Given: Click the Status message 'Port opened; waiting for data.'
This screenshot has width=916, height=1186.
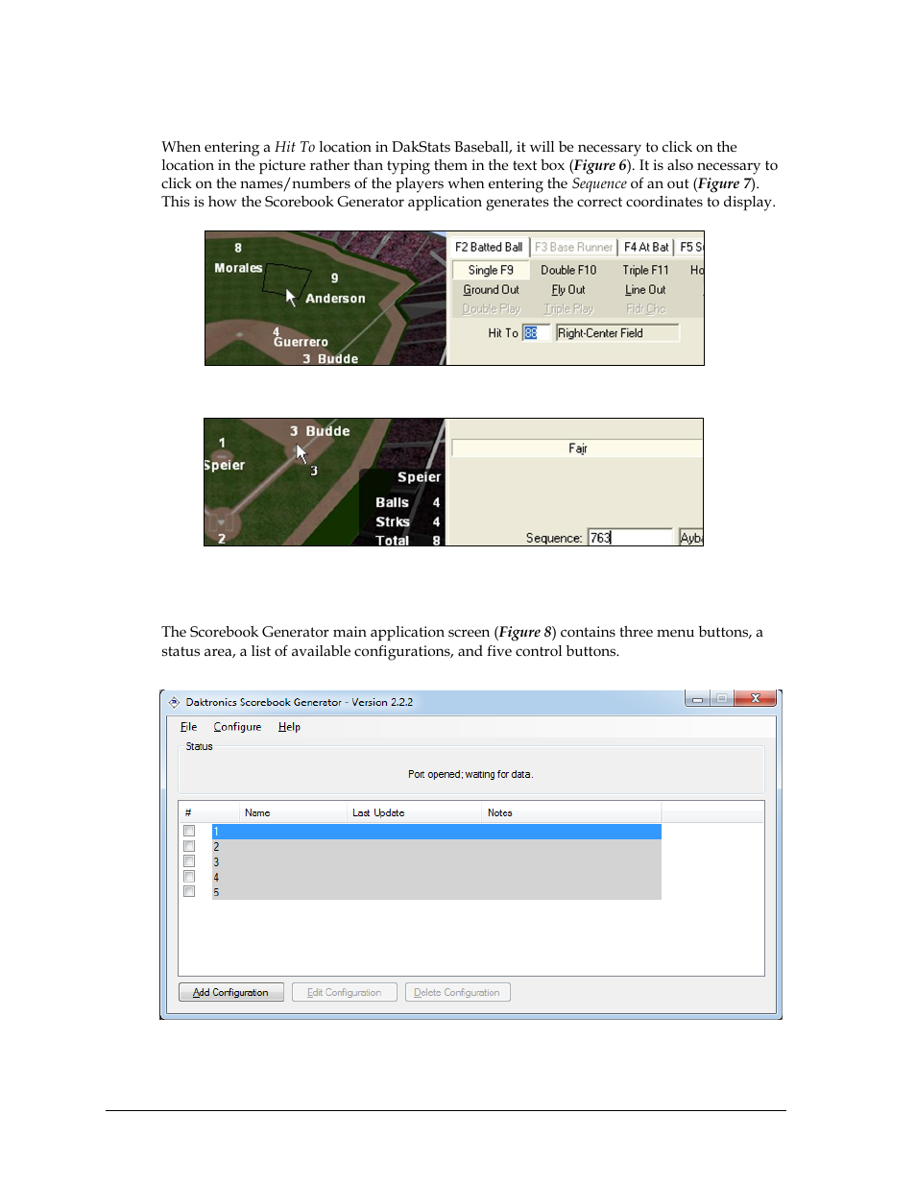Looking at the screenshot, I should [x=470, y=774].
